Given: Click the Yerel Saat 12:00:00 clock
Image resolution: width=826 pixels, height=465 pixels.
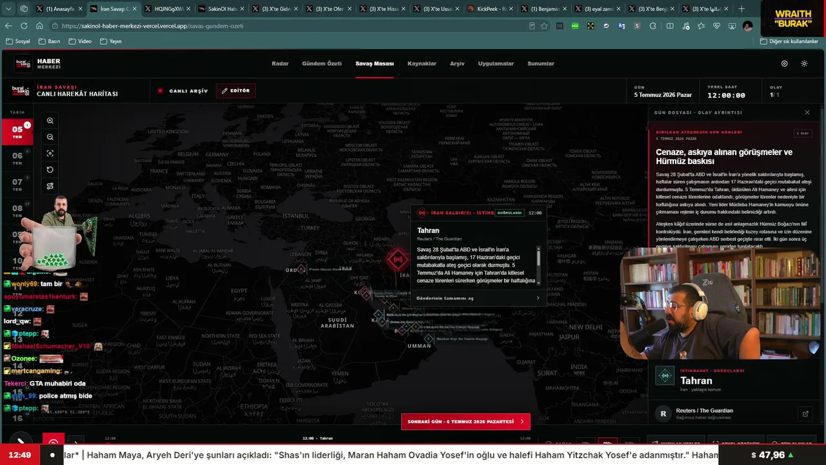Looking at the screenshot, I should point(726,96).
